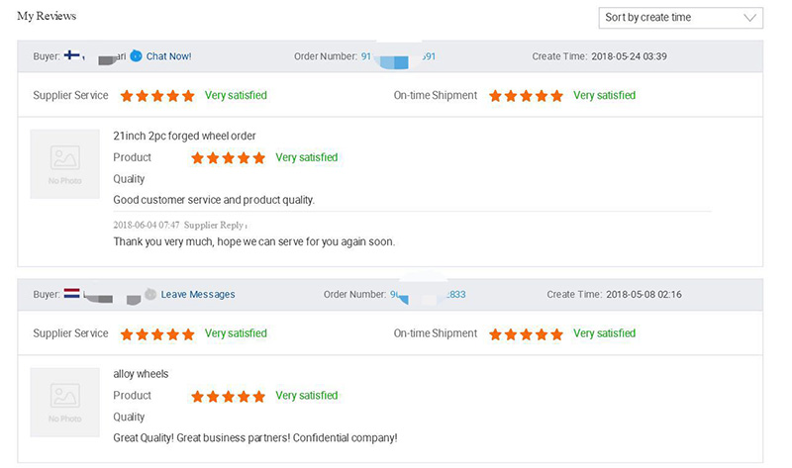The image size is (792, 468).
Task: Click the No Photo thumbnail of the forged wheel review
Action: point(64,164)
